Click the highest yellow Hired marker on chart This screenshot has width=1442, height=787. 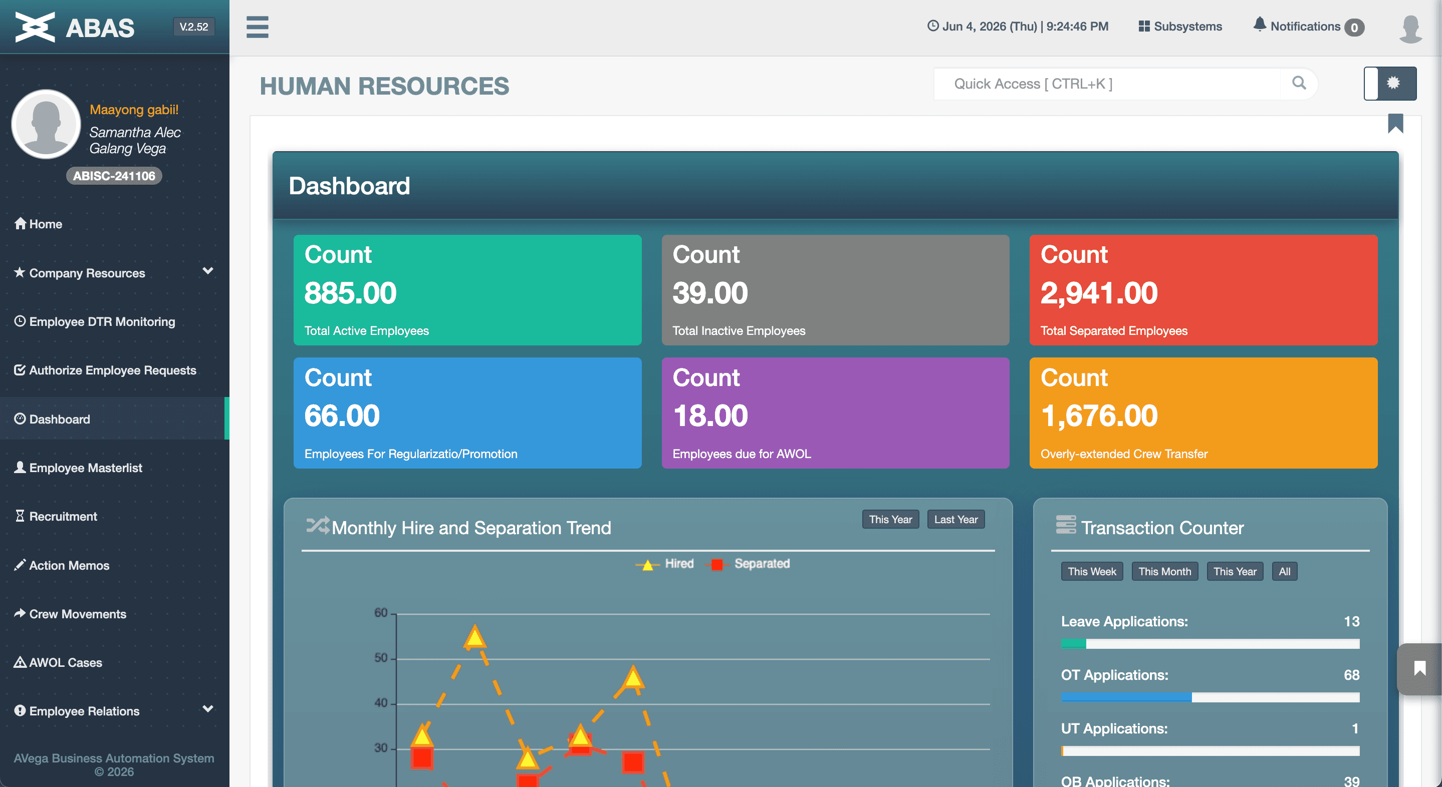474,637
